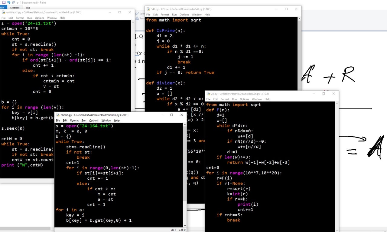Open Paint's Customize Quick Access Toolbar arrow

pos(18,2)
